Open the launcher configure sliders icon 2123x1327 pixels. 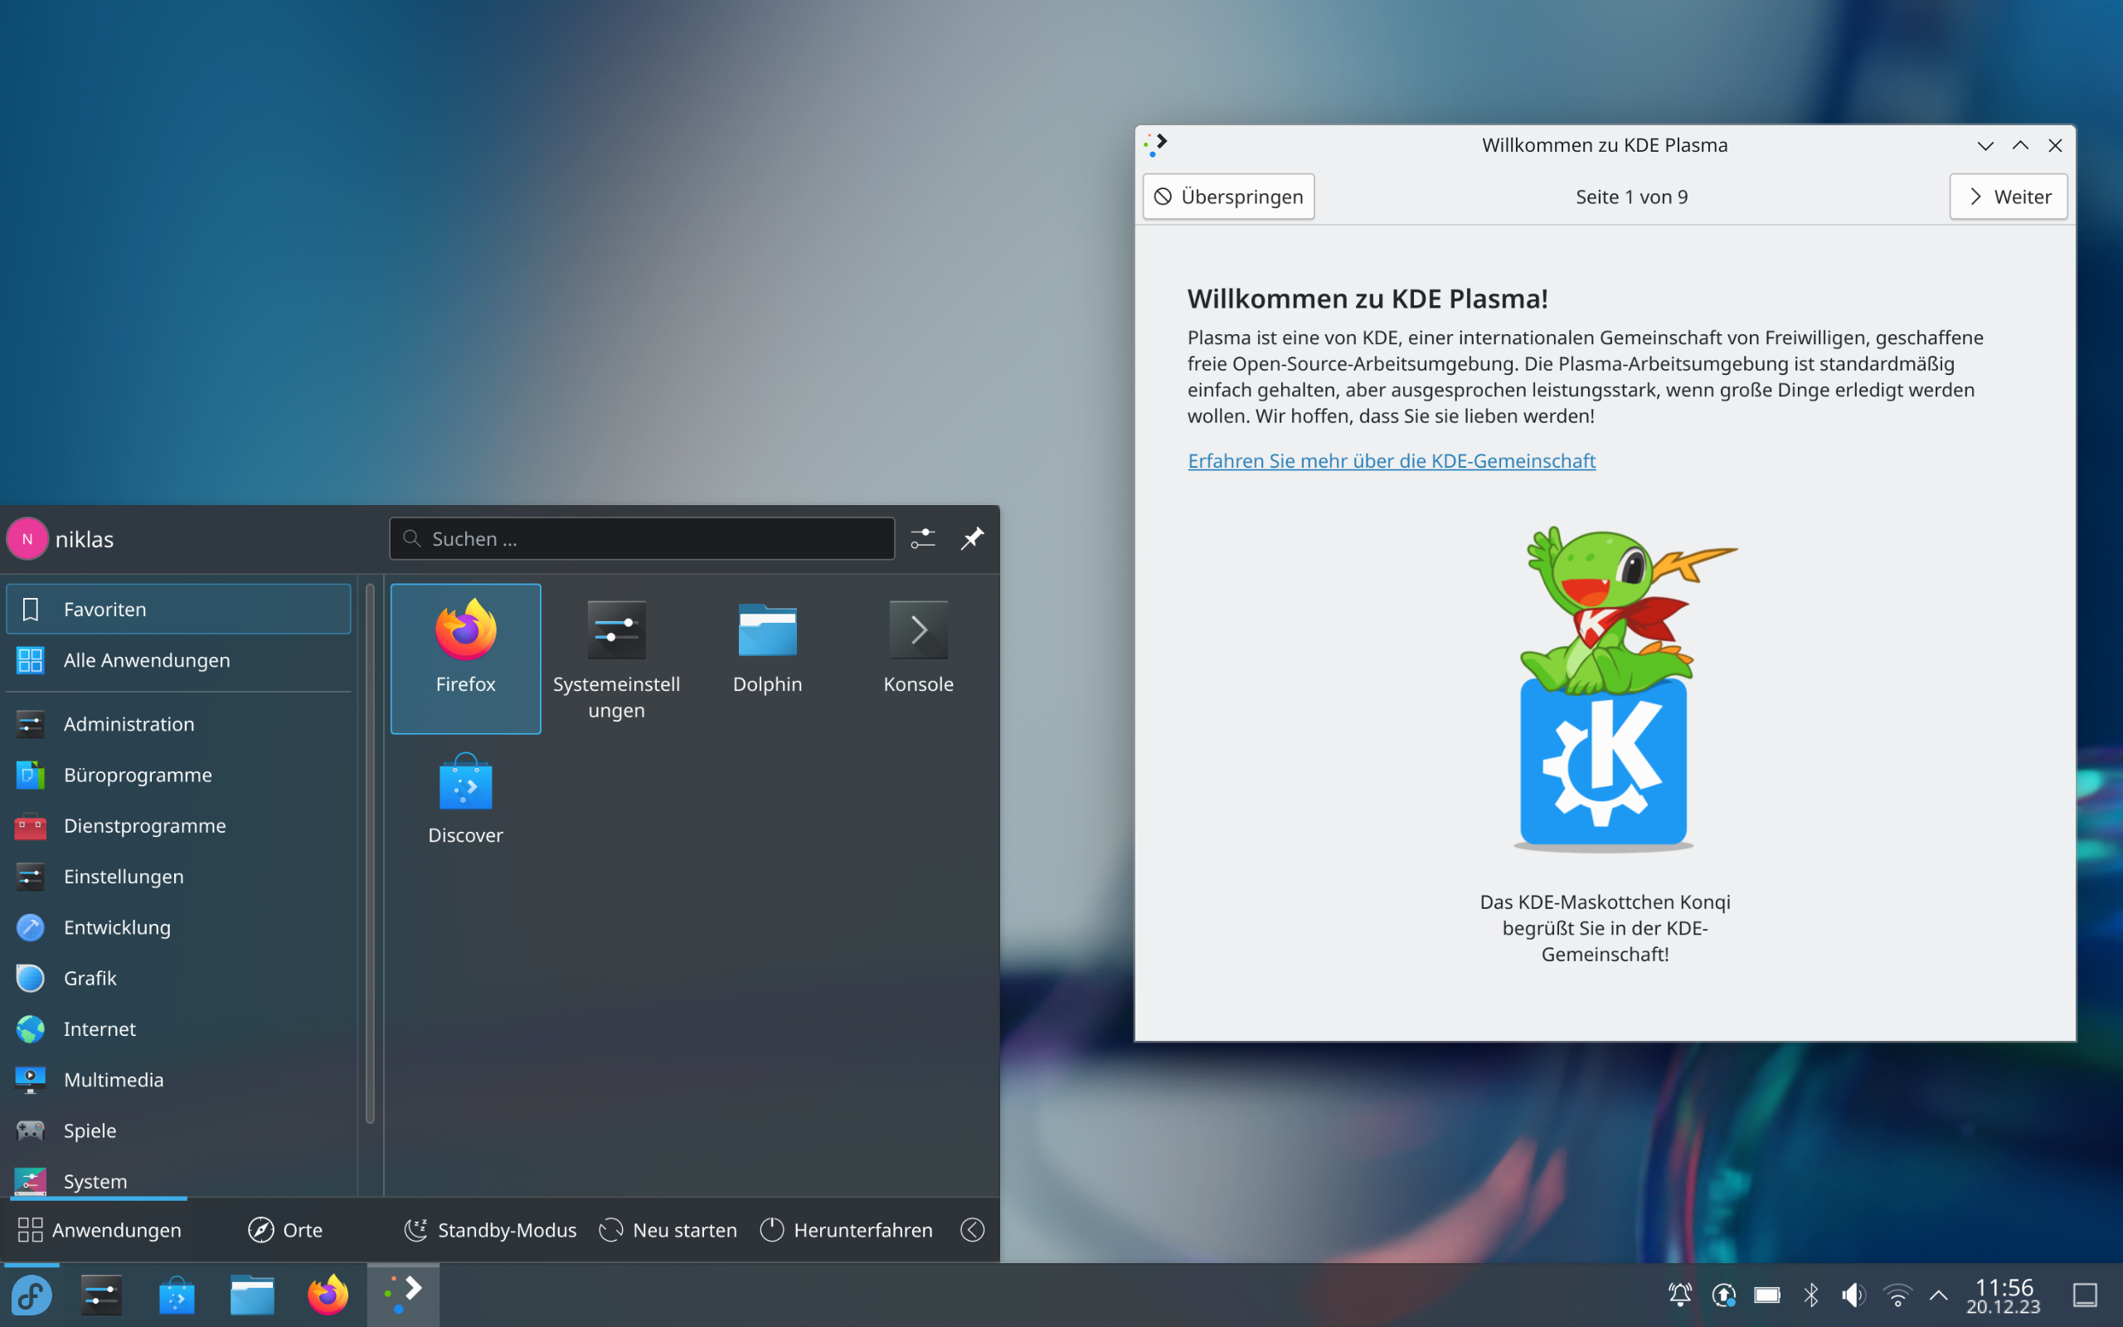tap(923, 538)
